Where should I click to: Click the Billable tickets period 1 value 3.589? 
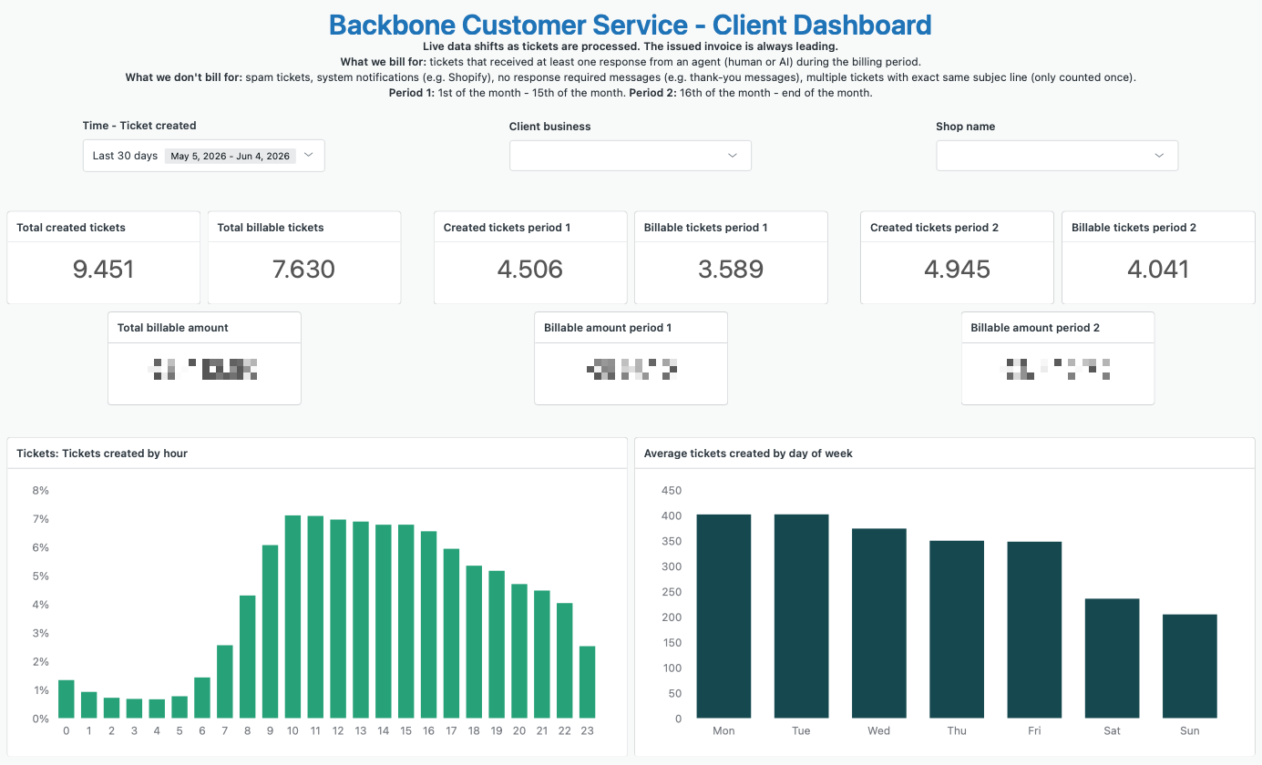(x=731, y=270)
